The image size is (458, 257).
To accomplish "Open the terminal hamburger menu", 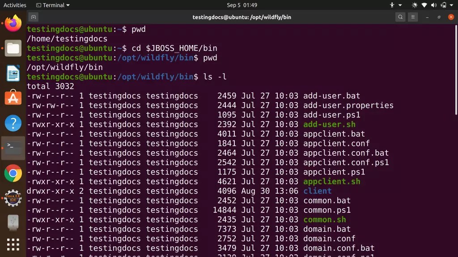I will tap(412, 17).
